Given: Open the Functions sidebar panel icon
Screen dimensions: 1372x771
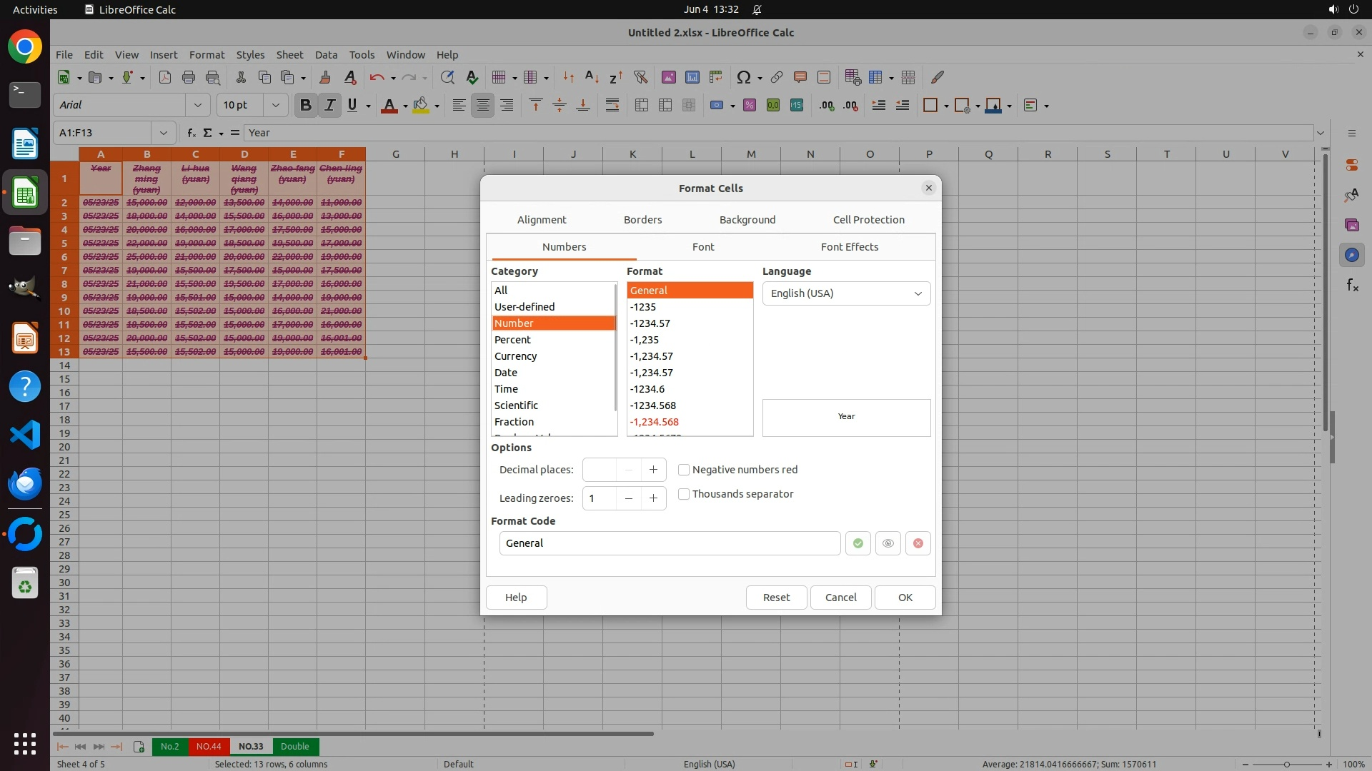Looking at the screenshot, I should (x=1352, y=286).
